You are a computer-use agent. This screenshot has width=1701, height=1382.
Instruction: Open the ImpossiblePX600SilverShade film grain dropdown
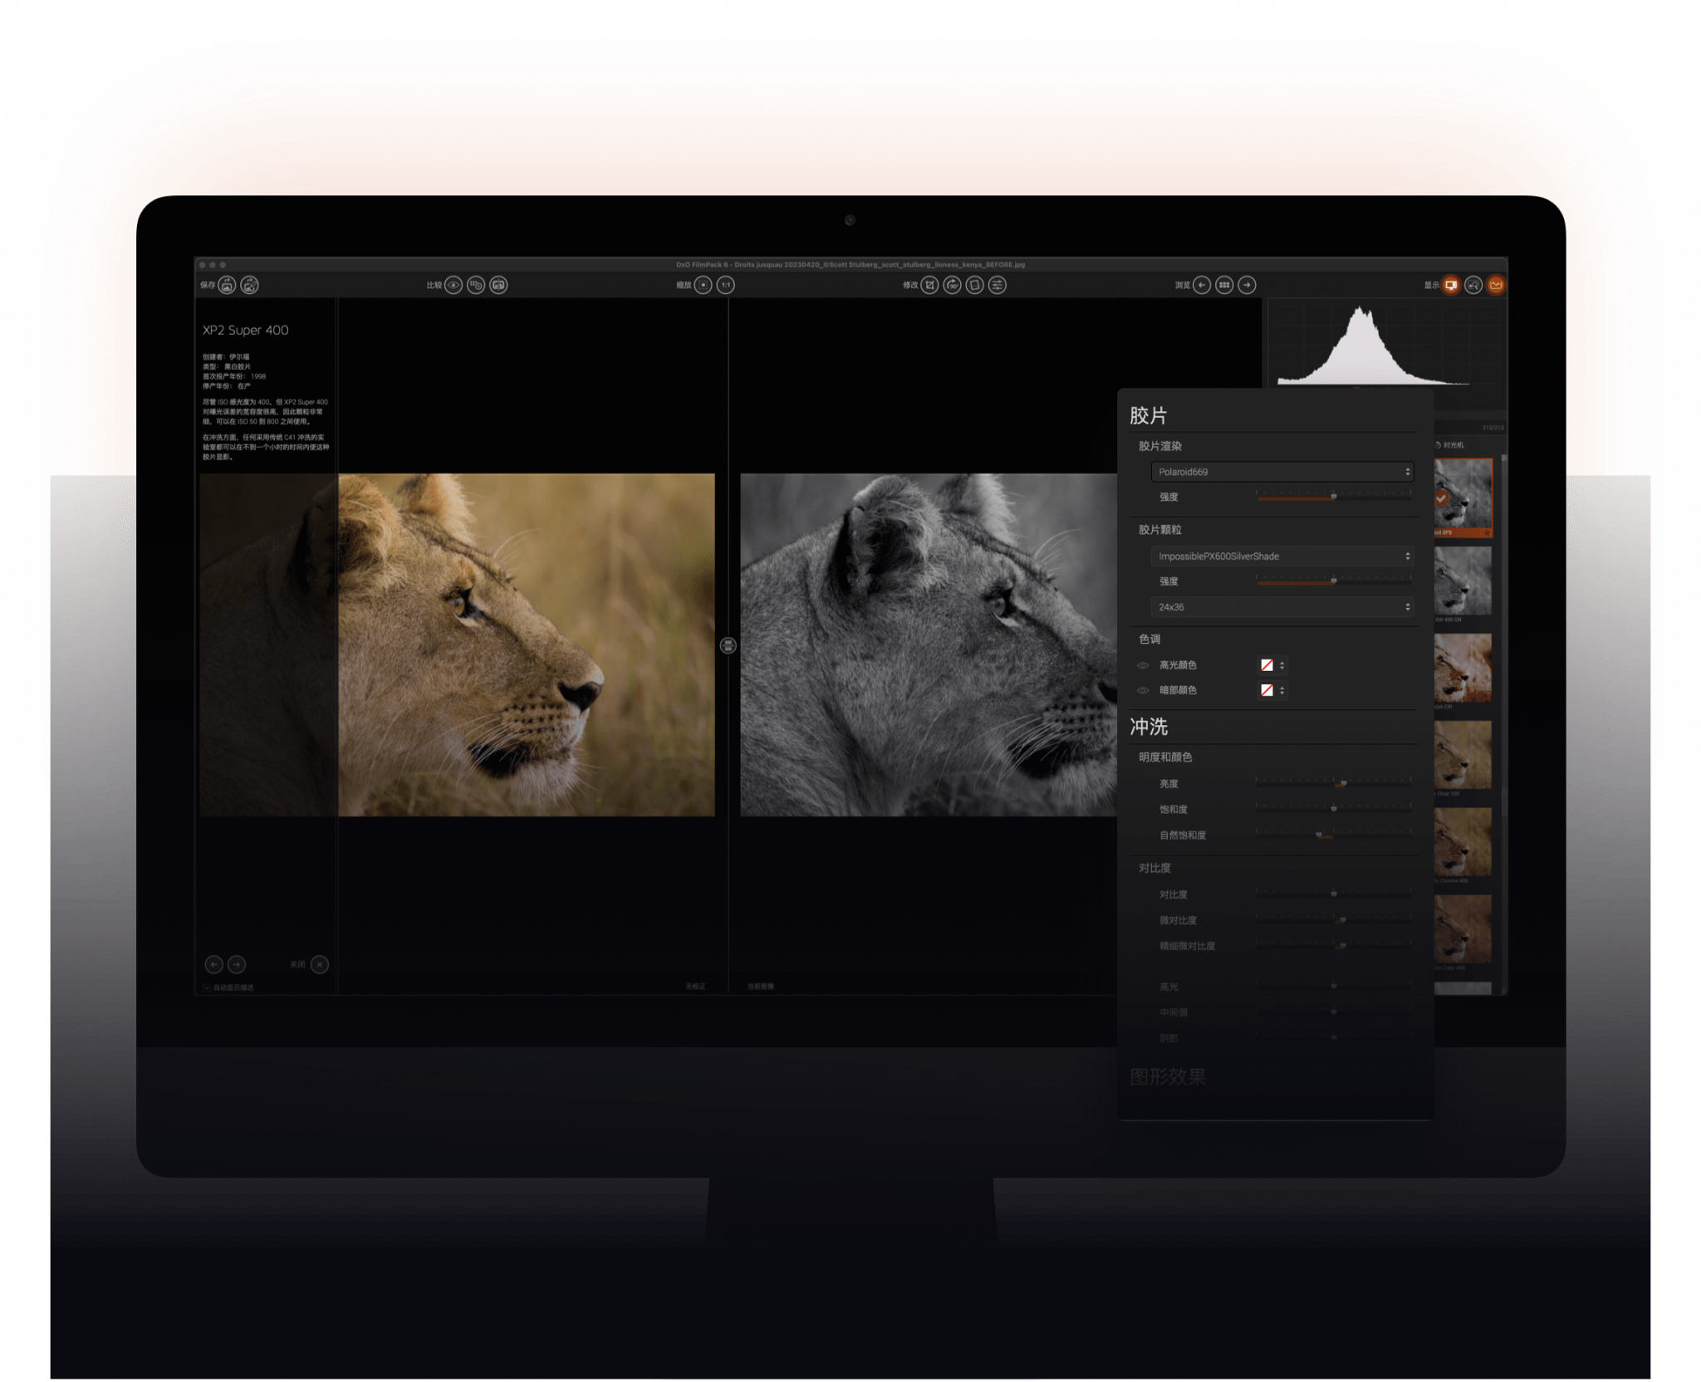(1283, 556)
